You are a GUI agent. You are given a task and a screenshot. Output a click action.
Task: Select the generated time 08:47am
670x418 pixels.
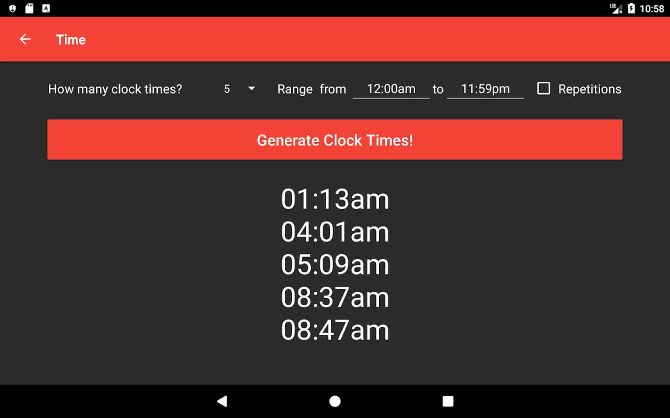point(335,330)
